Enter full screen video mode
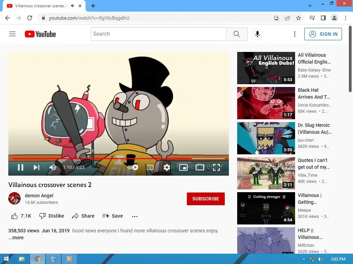The height and width of the screenshot is (264, 353). [x=216, y=167]
